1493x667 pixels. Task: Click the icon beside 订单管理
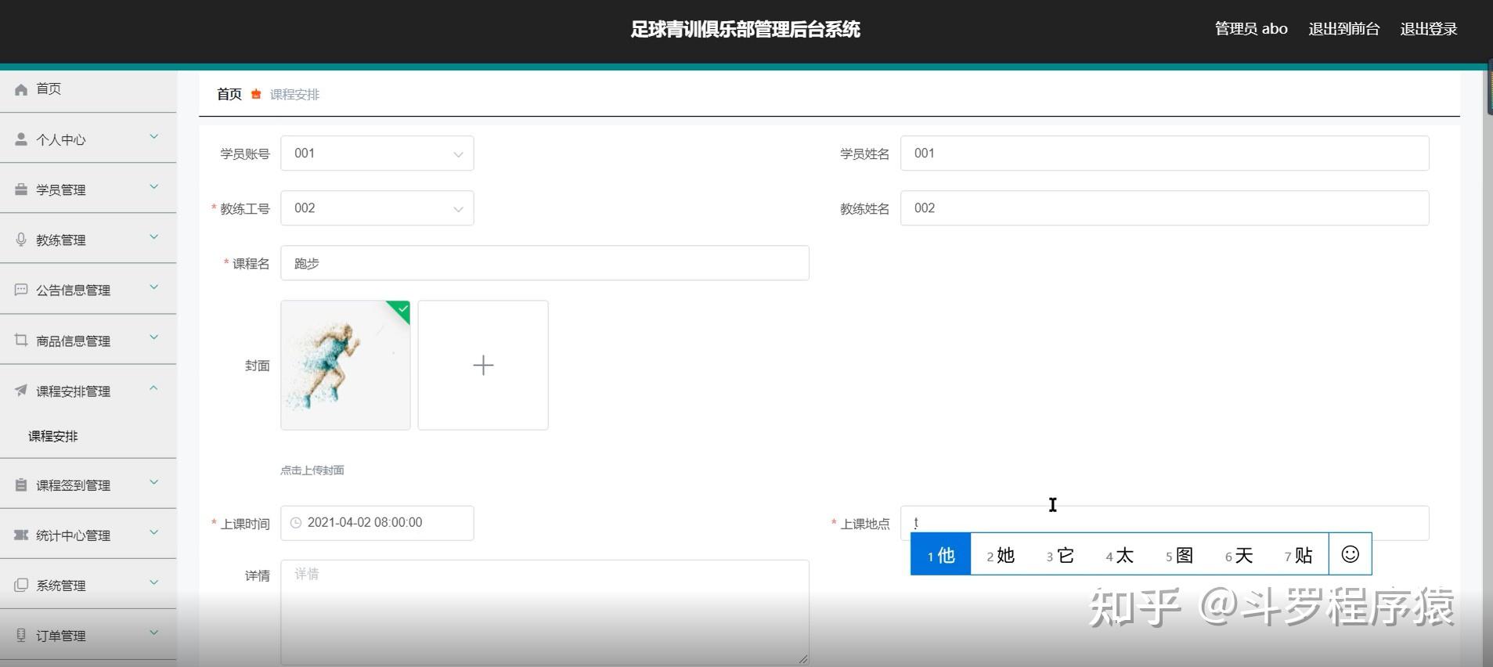point(21,635)
